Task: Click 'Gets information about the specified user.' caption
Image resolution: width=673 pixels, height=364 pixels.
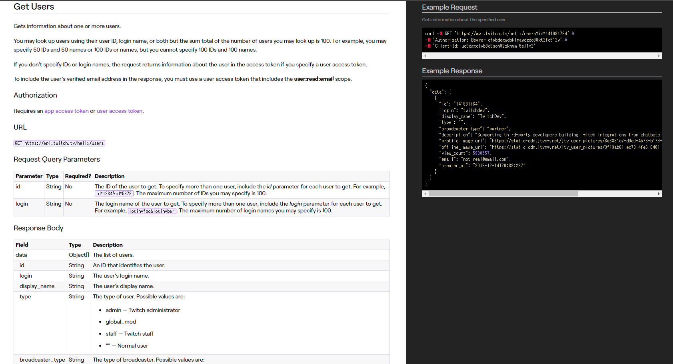Action: coord(464,20)
